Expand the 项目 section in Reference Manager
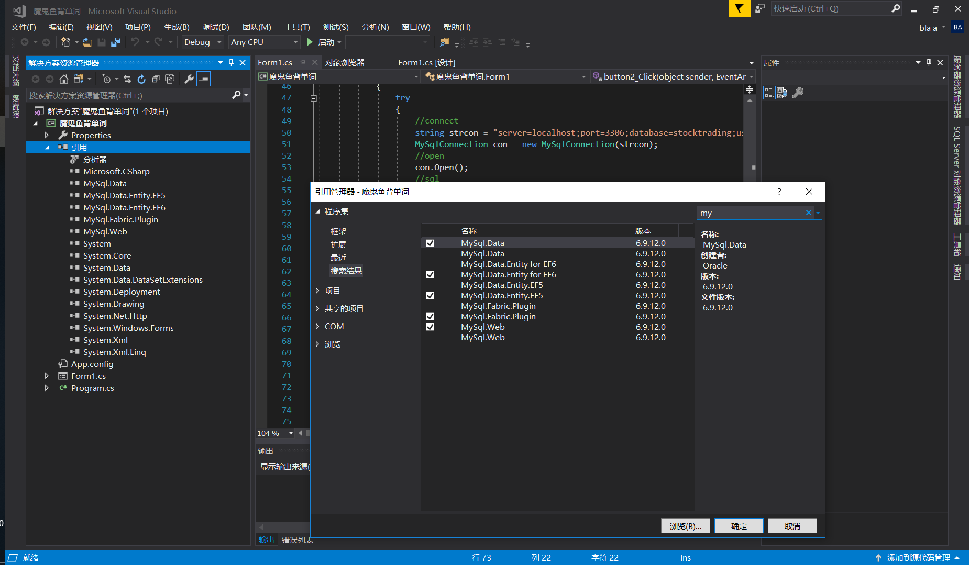The height and width of the screenshot is (570, 969). coord(317,290)
